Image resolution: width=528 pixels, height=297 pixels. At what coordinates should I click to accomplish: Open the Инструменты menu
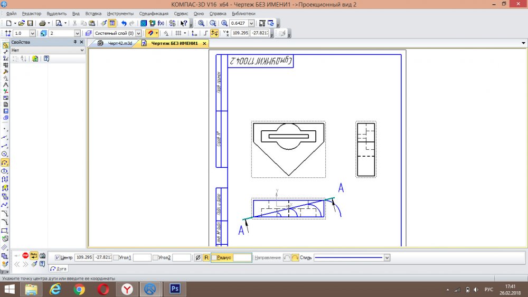(x=120, y=14)
